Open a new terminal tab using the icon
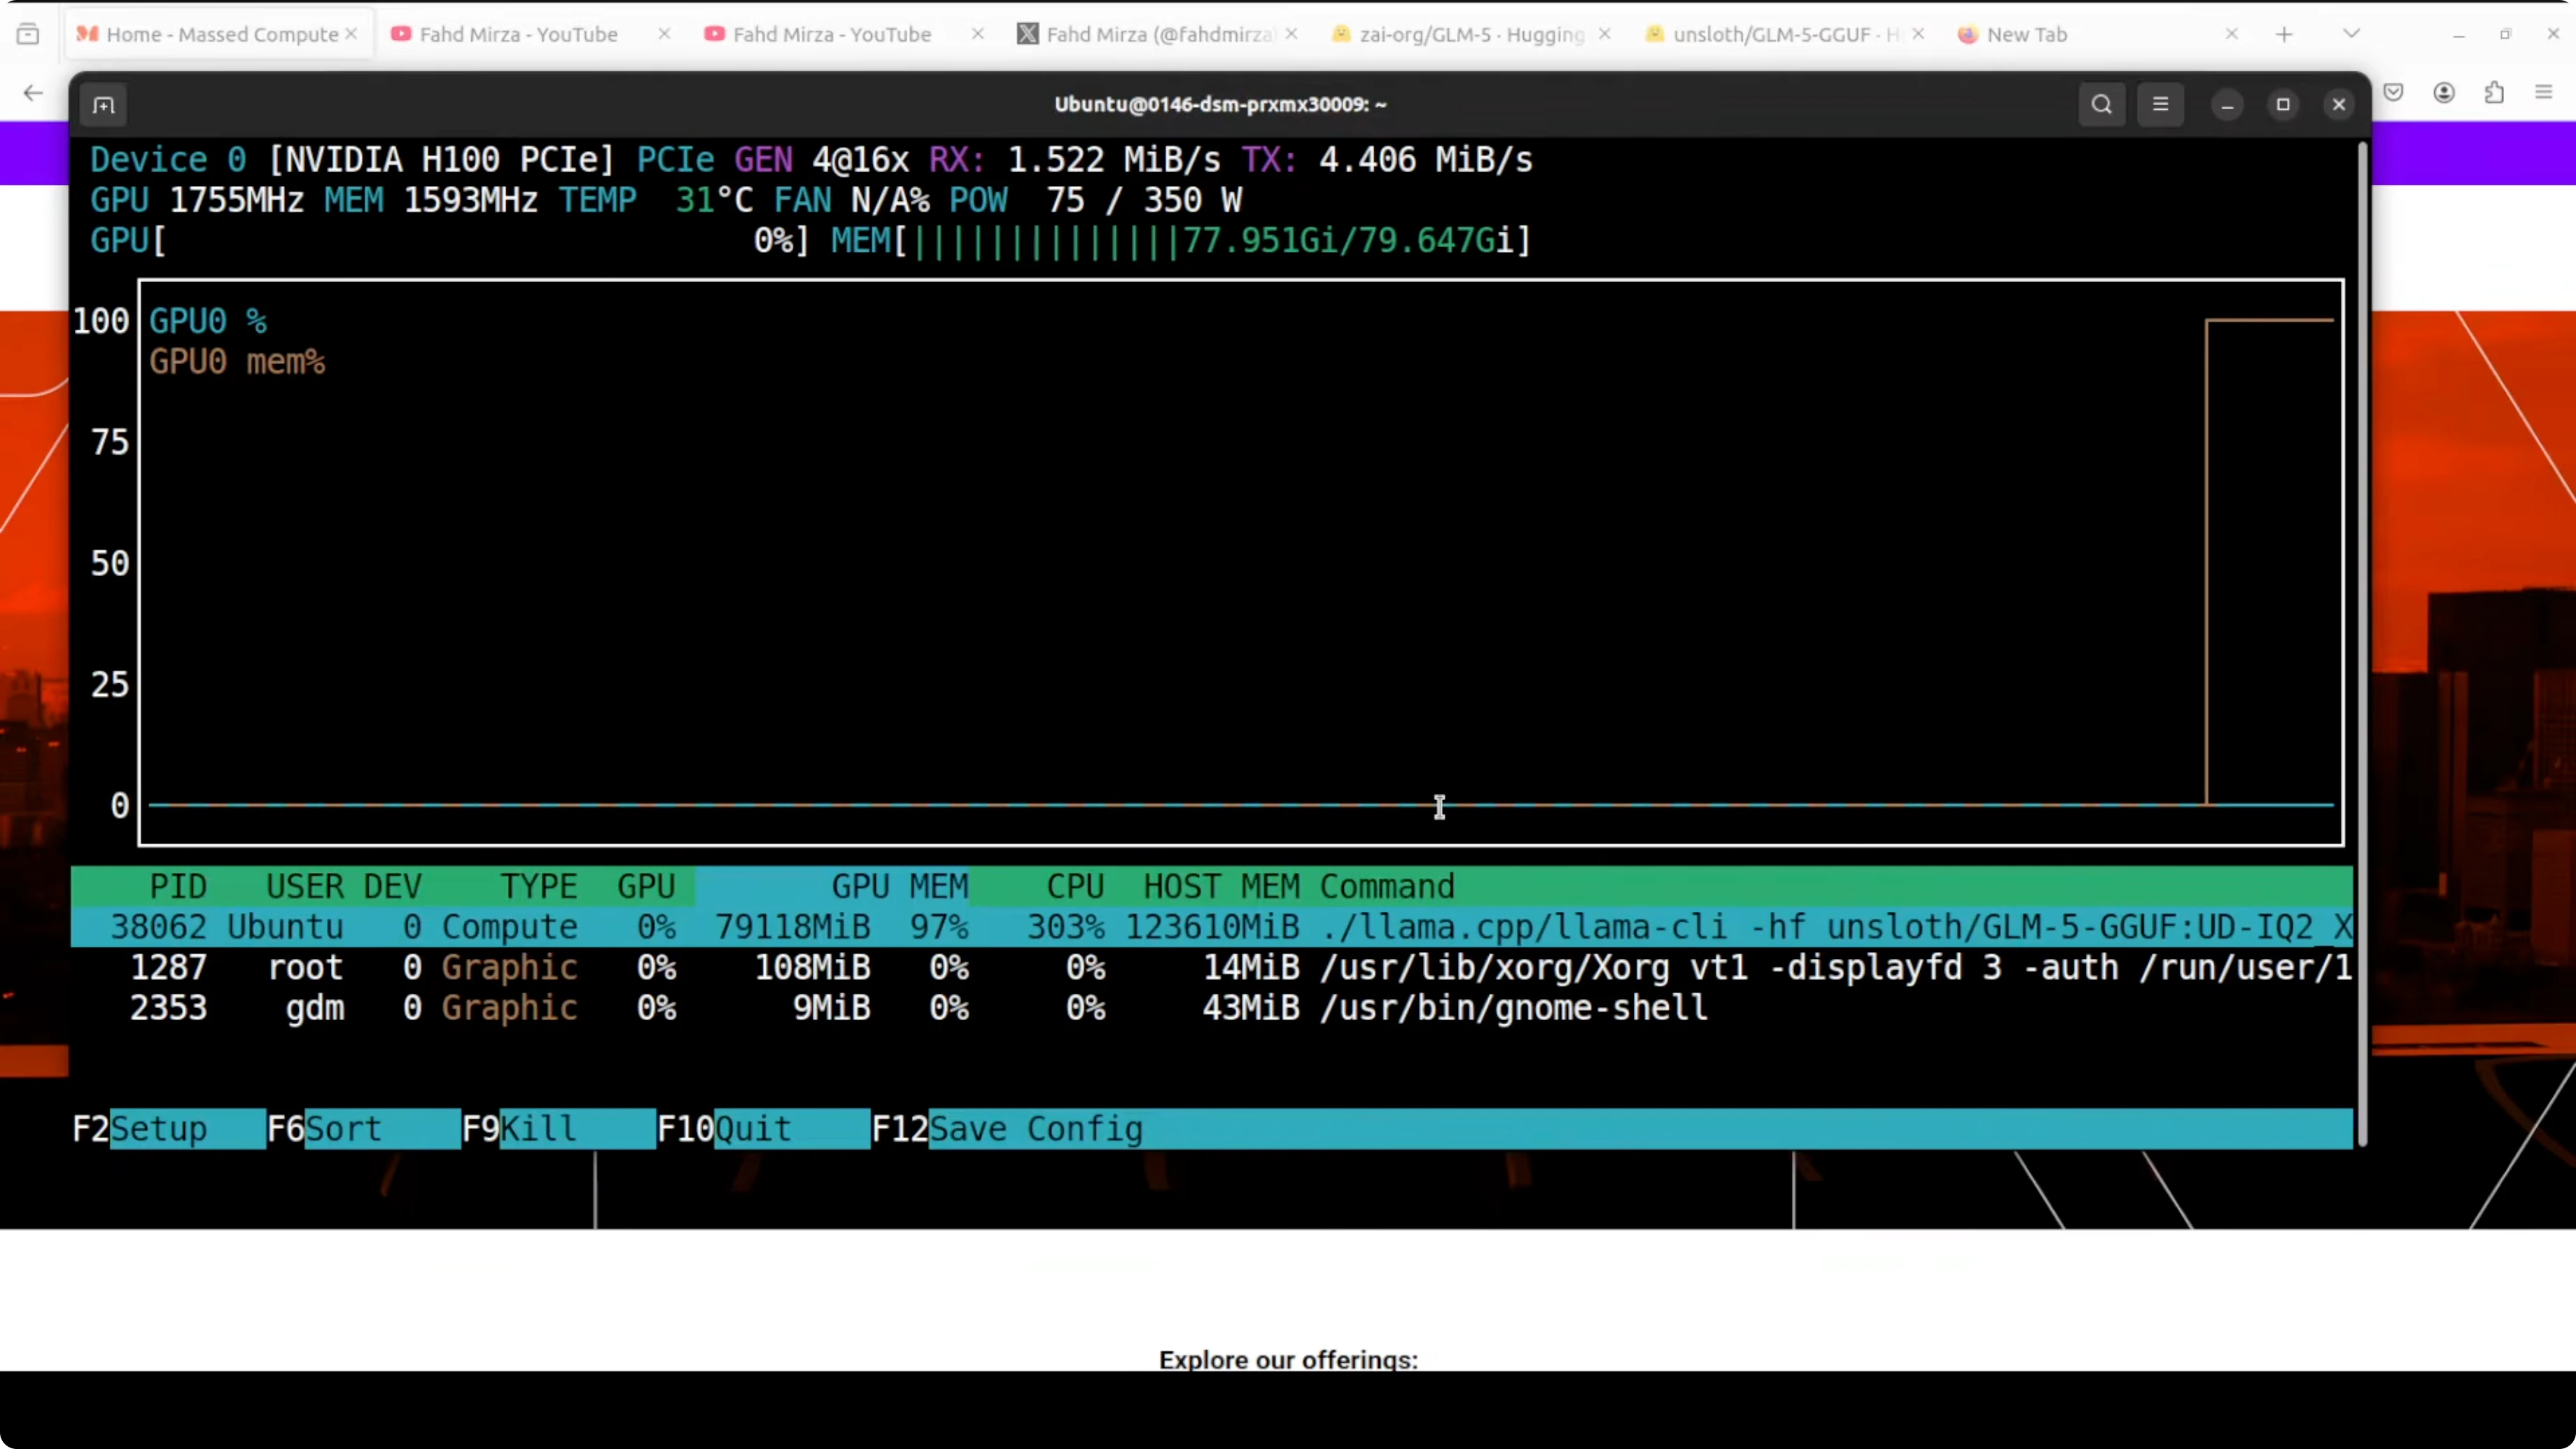The height and width of the screenshot is (1449, 2576). [103, 105]
